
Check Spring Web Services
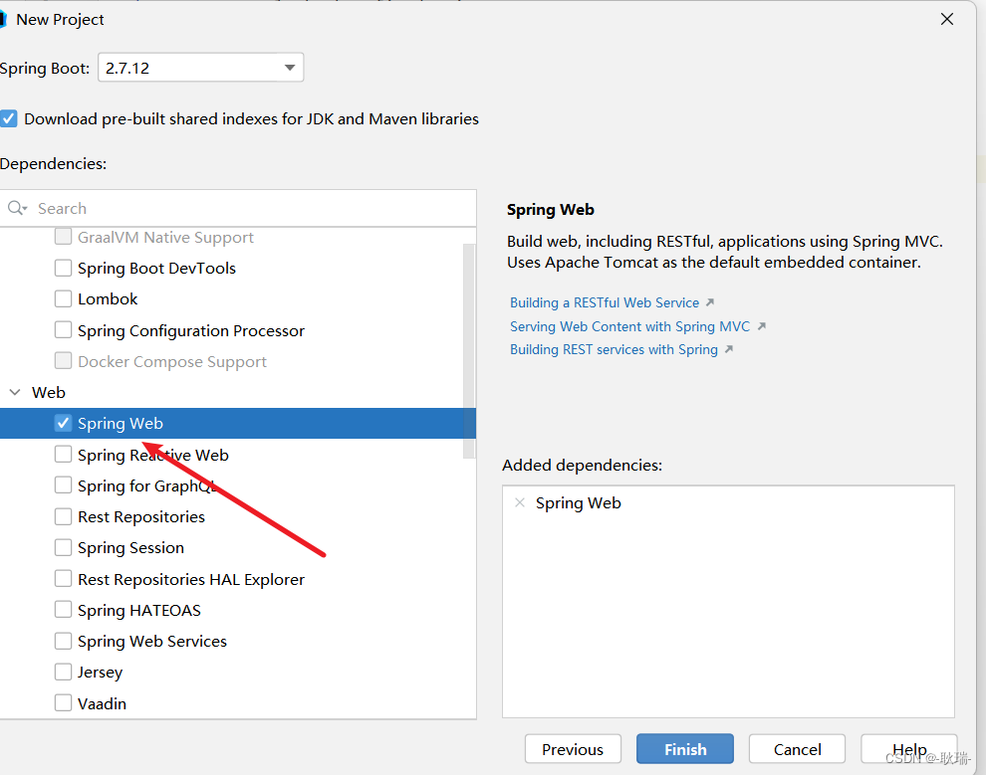pos(63,642)
